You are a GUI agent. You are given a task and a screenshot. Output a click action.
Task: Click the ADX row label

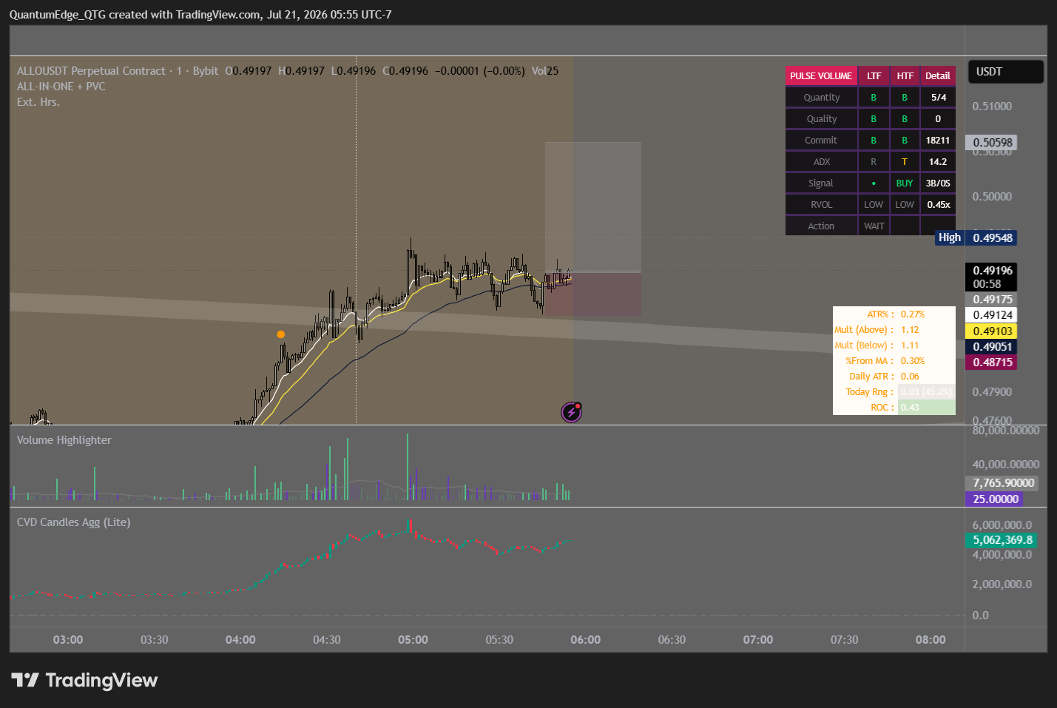pyautogui.click(x=822, y=162)
